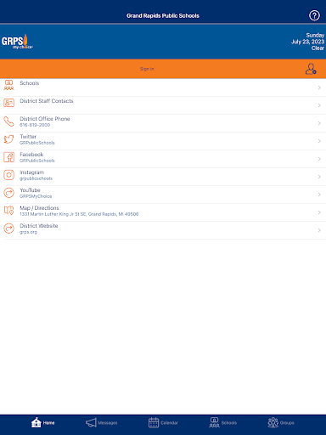Click the Instagram camera icon
Image resolution: width=326 pixels, height=435 pixels.
pyautogui.click(x=8, y=175)
